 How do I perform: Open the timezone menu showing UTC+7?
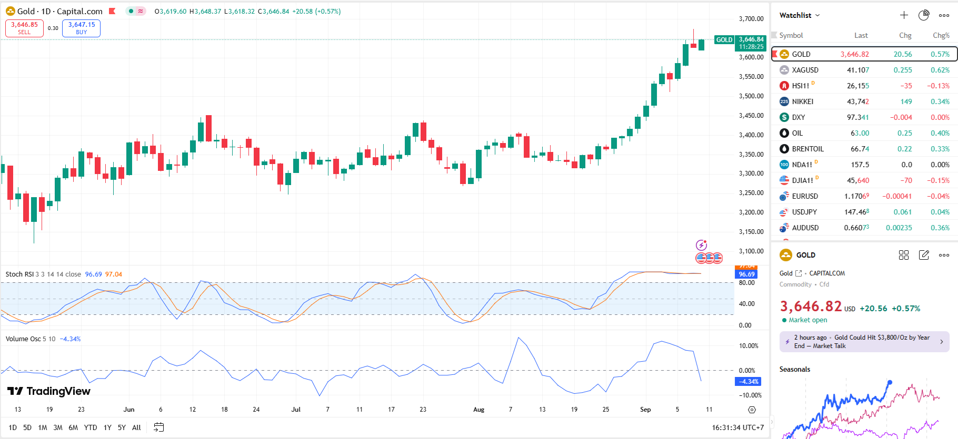click(737, 427)
